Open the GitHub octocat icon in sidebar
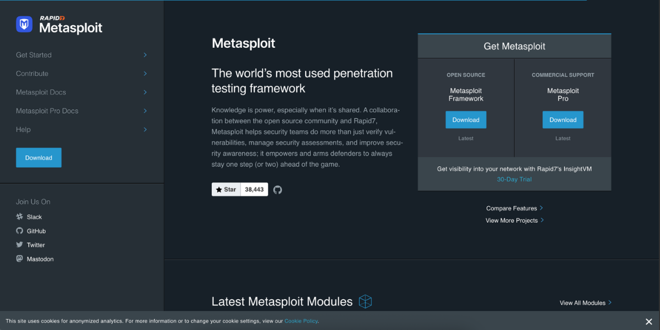The width and height of the screenshot is (660, 330). pos(20,231)
